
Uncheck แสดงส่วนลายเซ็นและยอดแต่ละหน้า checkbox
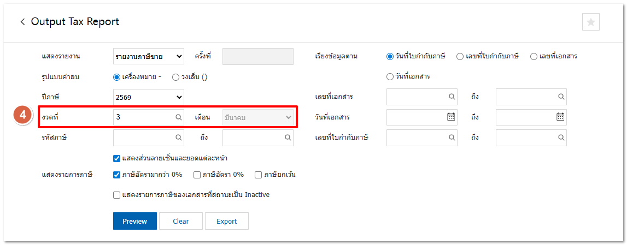pyautogui.click(x=116, y=159)
